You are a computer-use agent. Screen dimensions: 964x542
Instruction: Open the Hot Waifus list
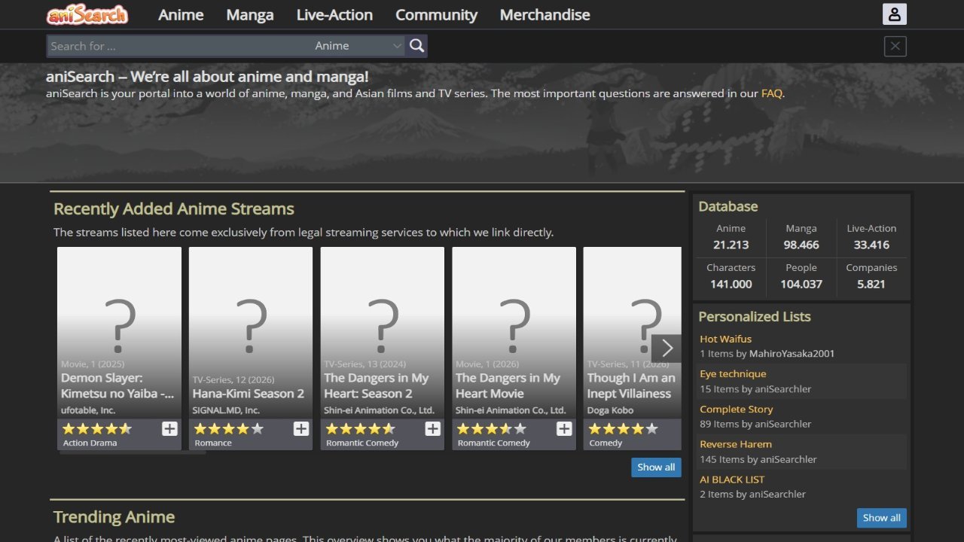(725, 339)
